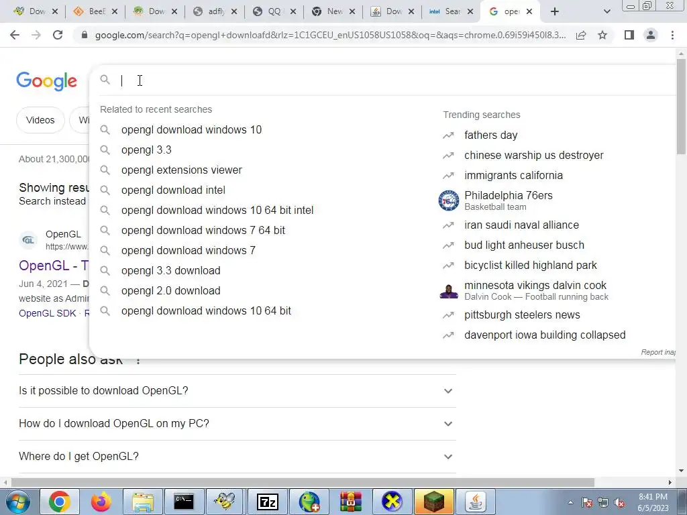Choose trending search "davenport iowa building collapsed"
687x515 pixels.
(545, 335)
